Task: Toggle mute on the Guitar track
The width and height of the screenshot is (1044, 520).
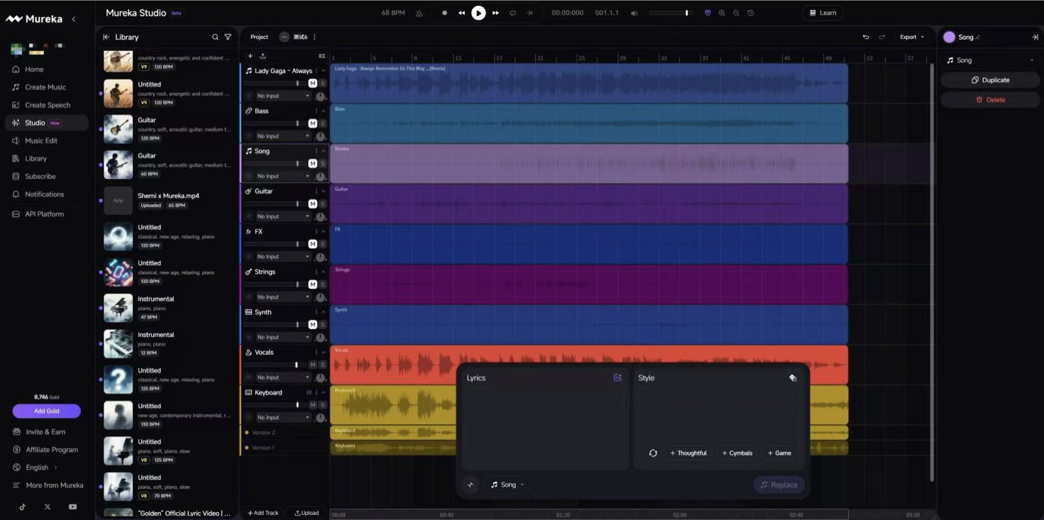Action: pyautogui.click(x=312, y=204)
